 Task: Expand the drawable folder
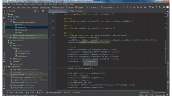11,46
